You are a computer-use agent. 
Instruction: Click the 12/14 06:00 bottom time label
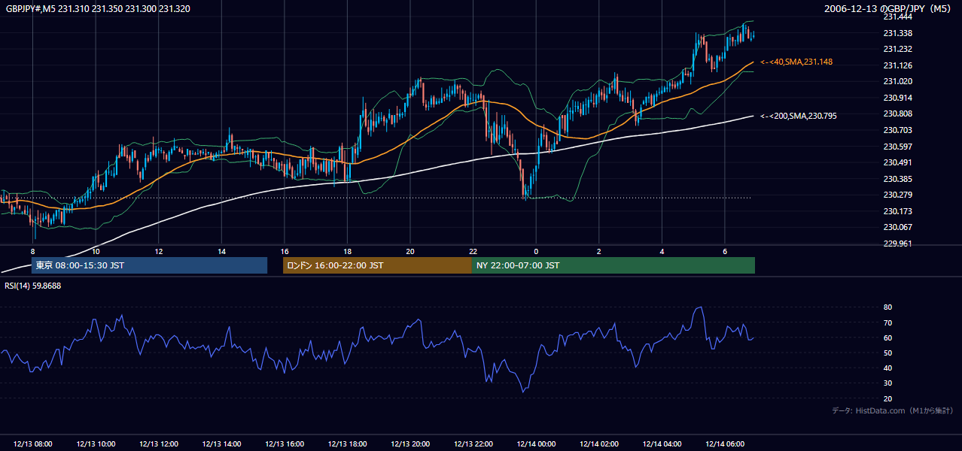pos(725,444)
